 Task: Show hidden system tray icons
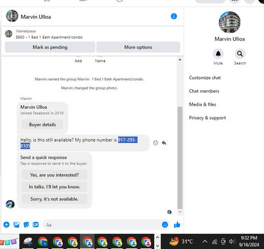coord(205,241)
